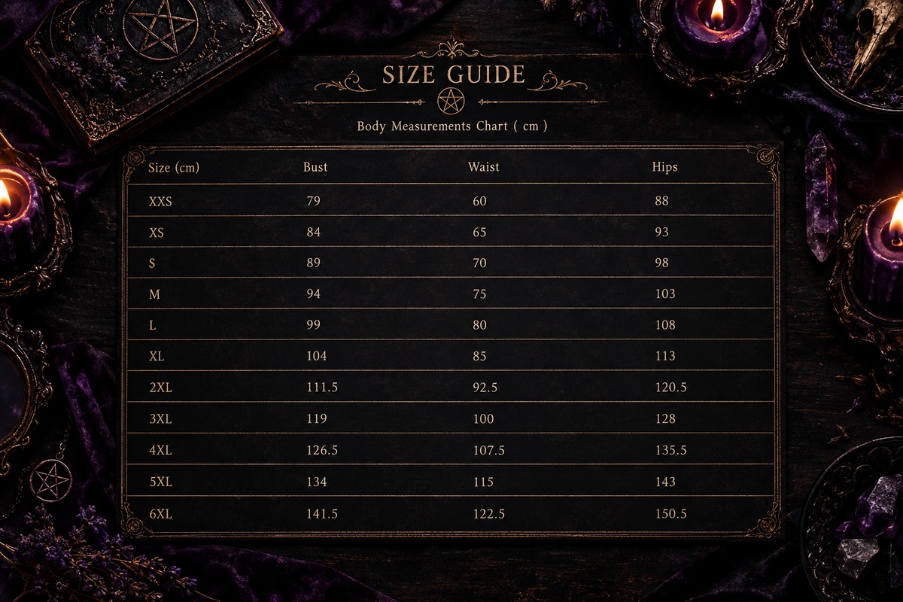Image resolution: width=903 pixels, height=602 pixels.
Task: Pick the "Hips" column header
Action: pyautogui.click(x=665, y=167)
